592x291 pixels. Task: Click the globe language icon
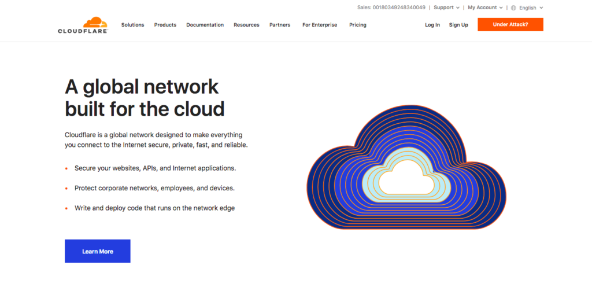click(513, 8)
